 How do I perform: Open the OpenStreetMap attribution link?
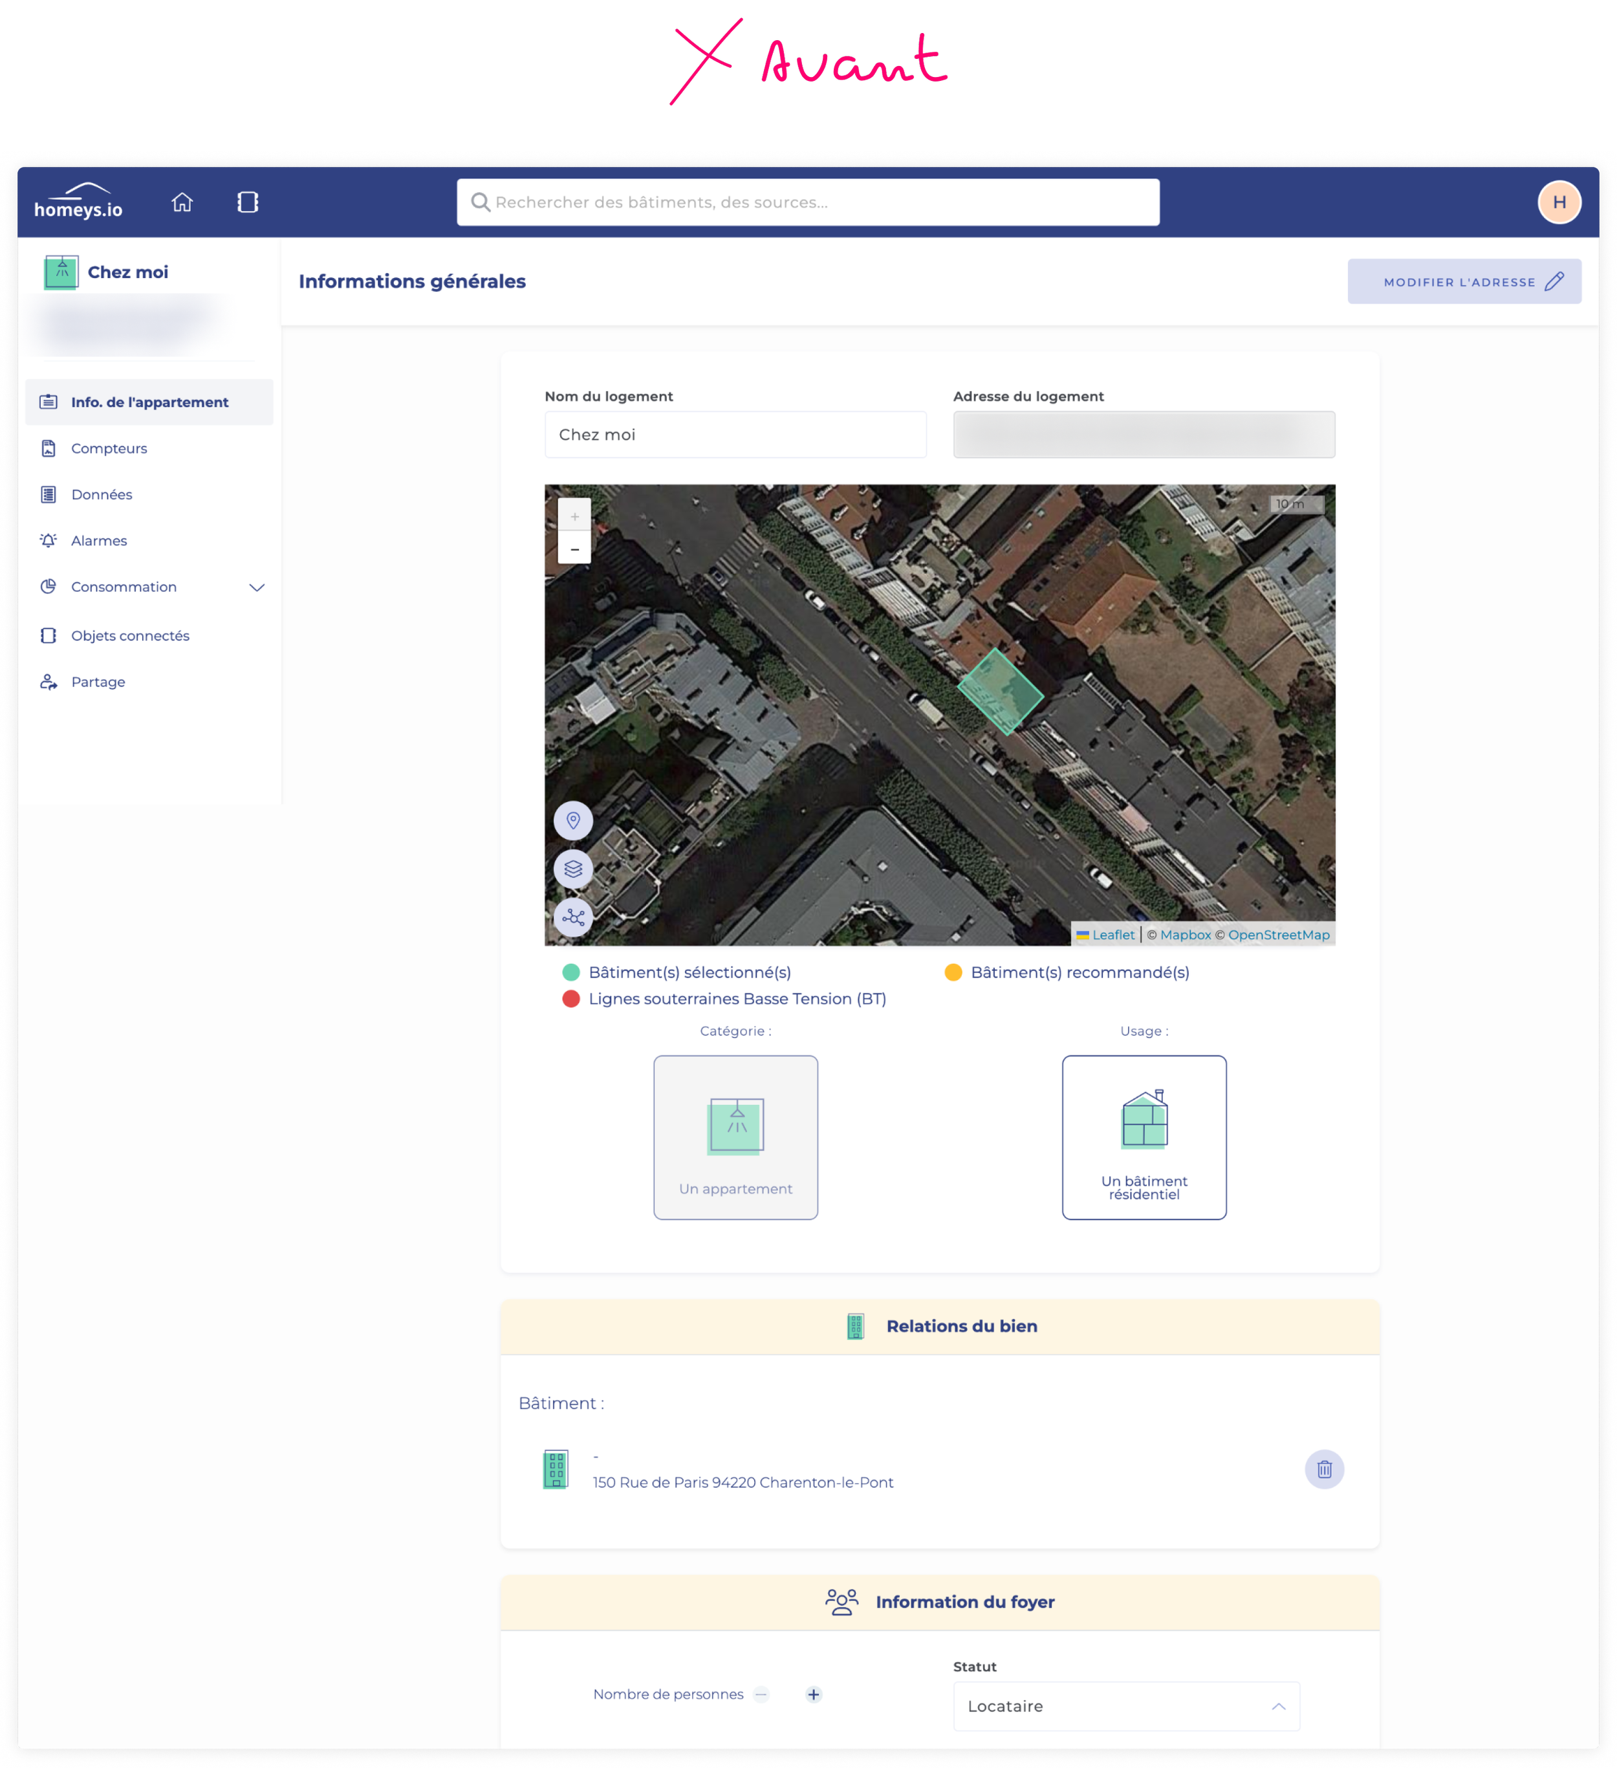1279,935
